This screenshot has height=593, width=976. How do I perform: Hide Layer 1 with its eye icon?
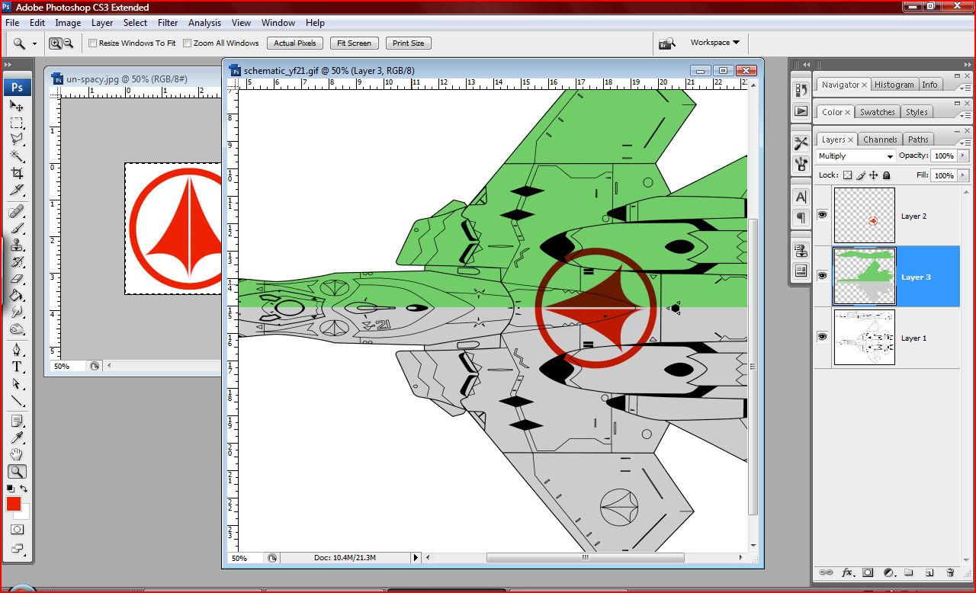[822, 336]
